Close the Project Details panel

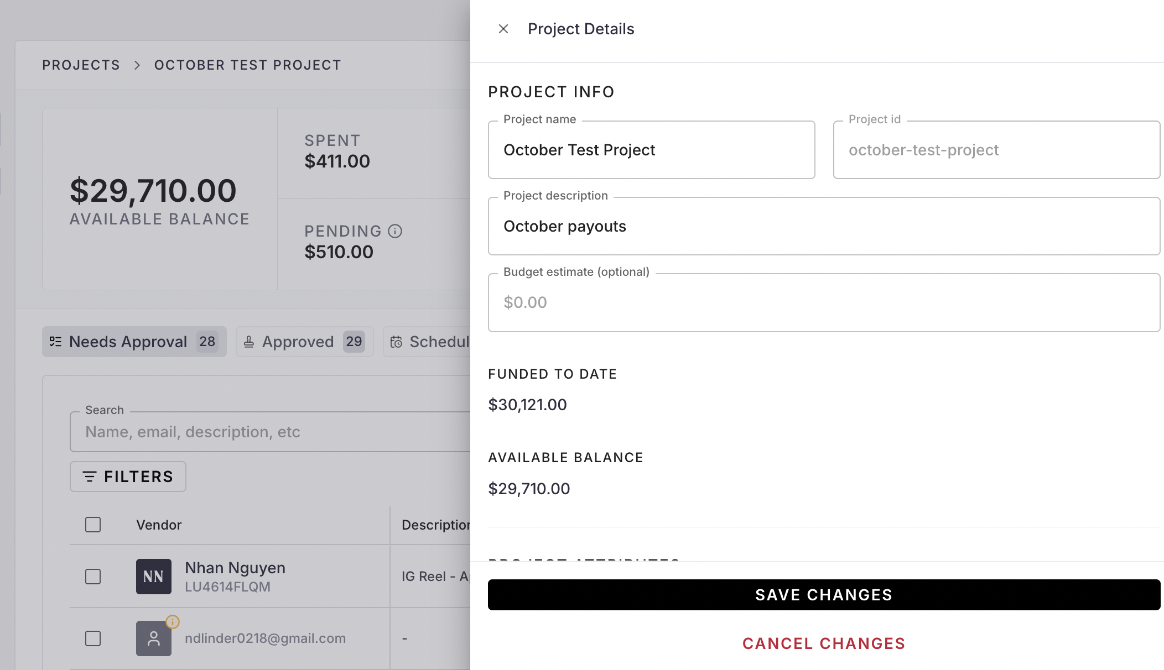pyautogui.click(x=503, y=29)
